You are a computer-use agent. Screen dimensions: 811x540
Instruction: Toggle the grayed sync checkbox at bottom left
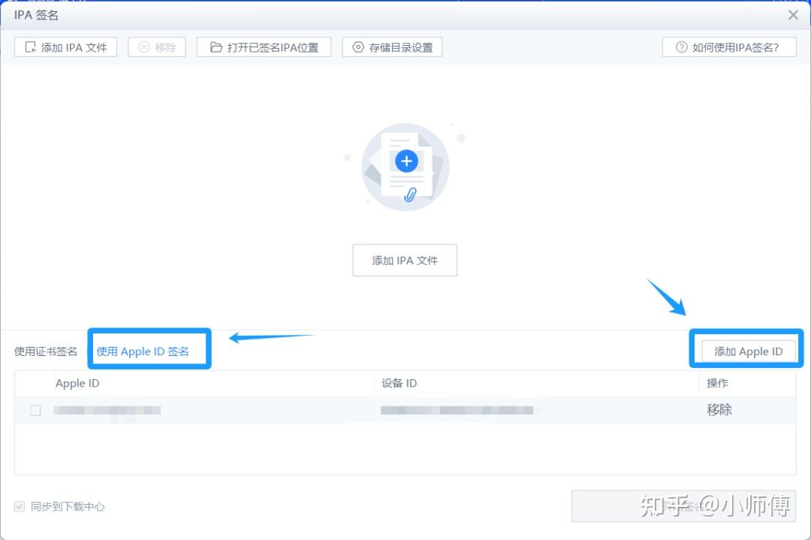20,506
